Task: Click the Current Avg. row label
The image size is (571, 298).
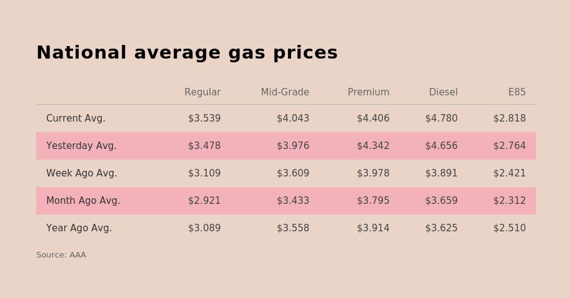Action: click(76, 118)
